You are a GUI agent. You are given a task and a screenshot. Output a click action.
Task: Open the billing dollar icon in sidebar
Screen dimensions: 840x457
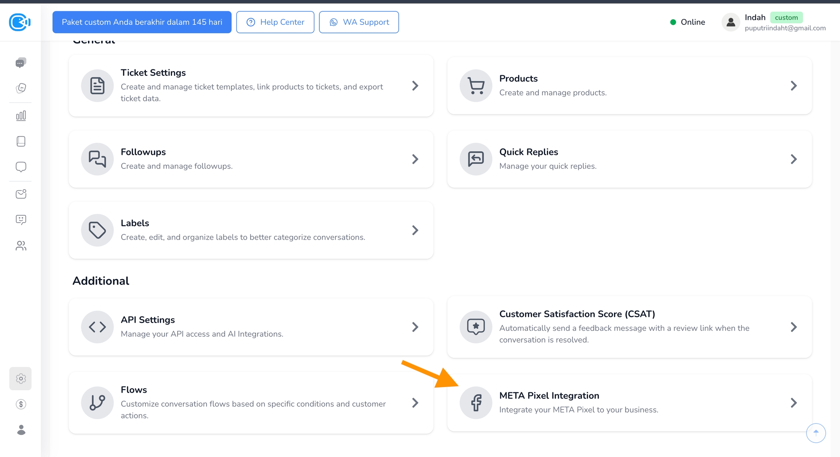pyautogui.click(x=21, y=404)
